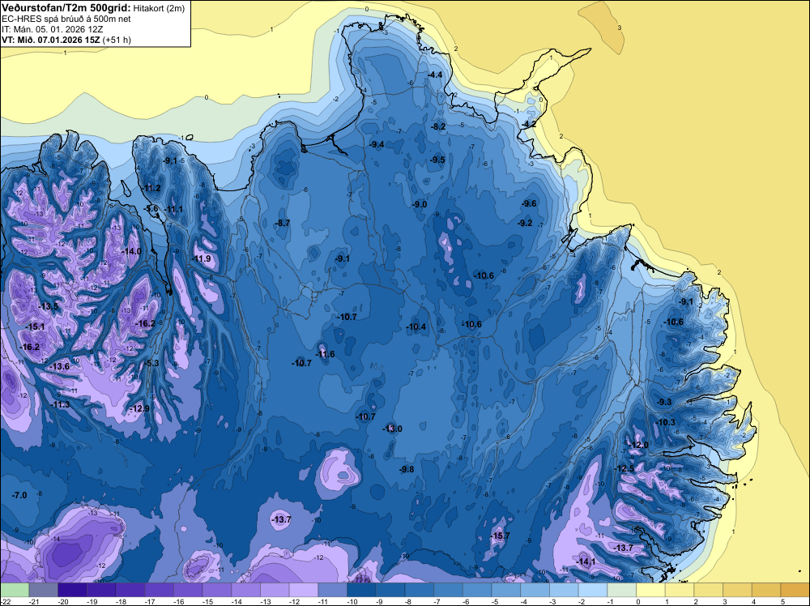Select the -14.0 temperature reading

[131, 251]
